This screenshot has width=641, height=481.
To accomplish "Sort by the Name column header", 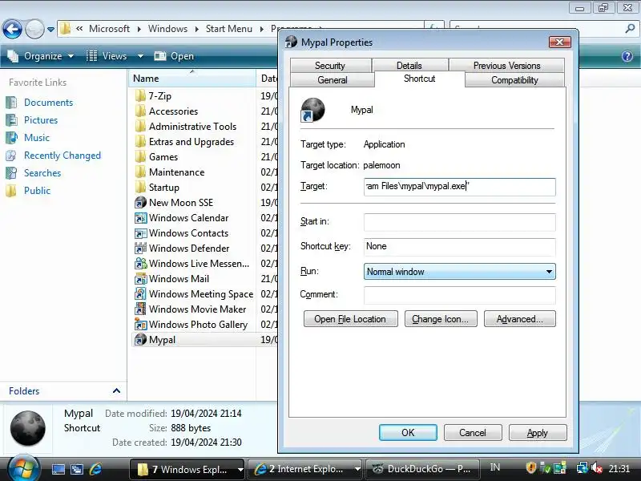I will pos(192,78).
